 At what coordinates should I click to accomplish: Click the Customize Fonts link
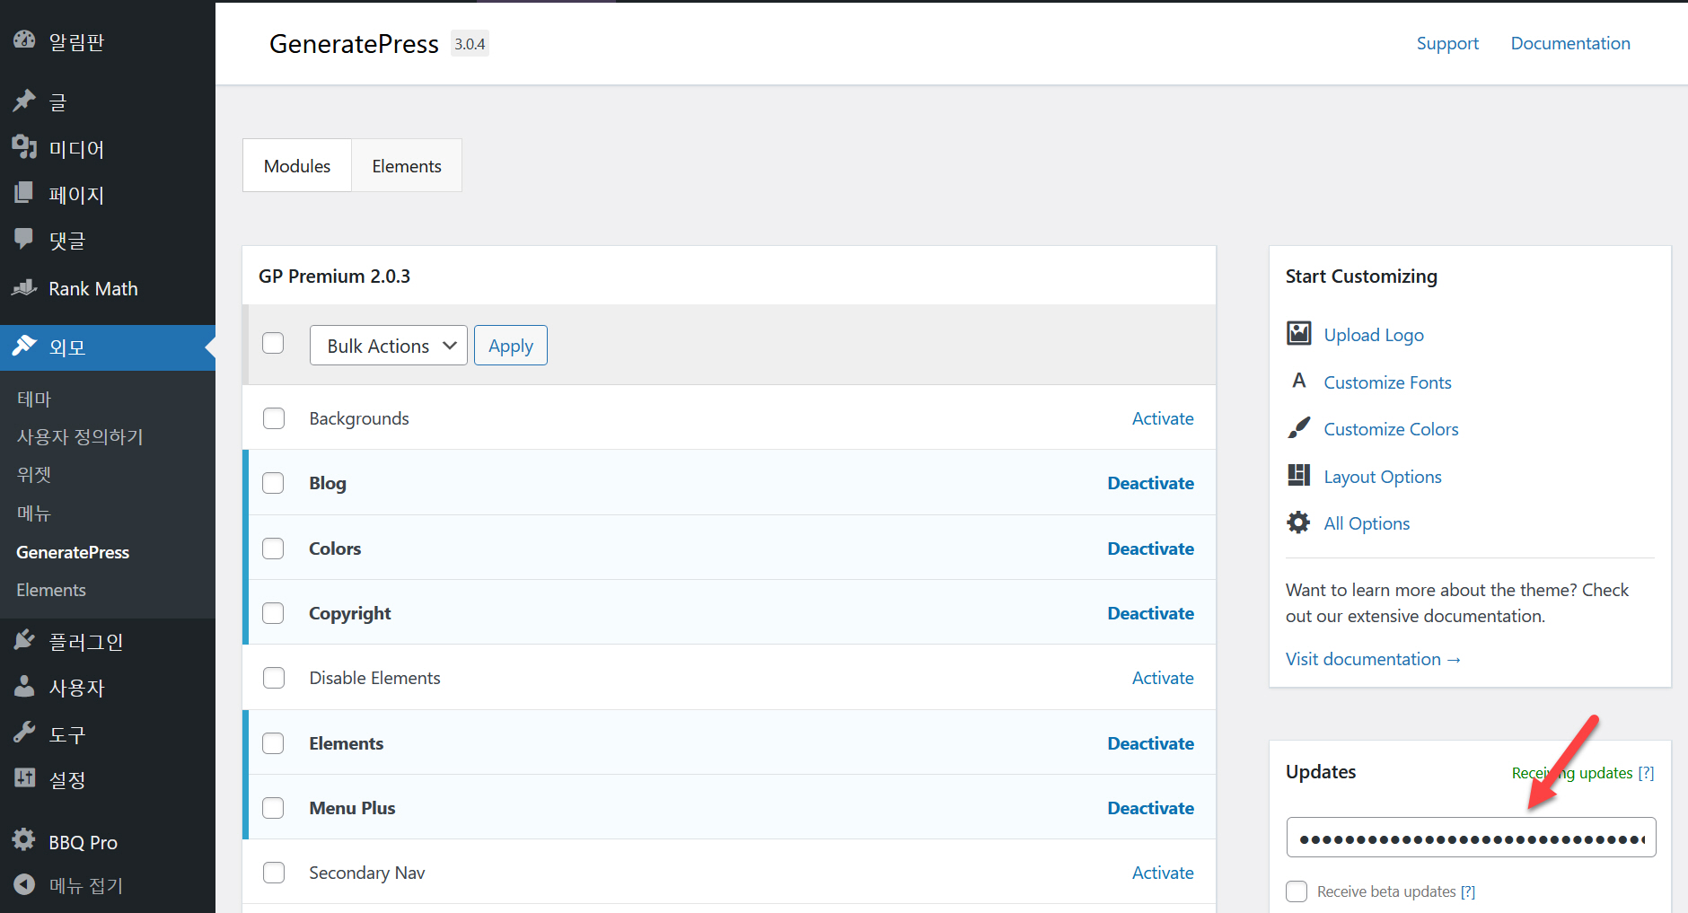1387,382
